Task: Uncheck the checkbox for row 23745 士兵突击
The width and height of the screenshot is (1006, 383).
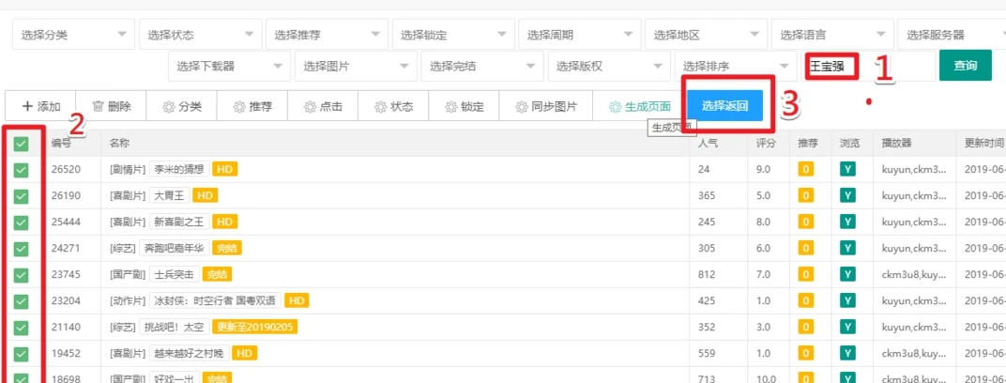Action: click(21, 275)
